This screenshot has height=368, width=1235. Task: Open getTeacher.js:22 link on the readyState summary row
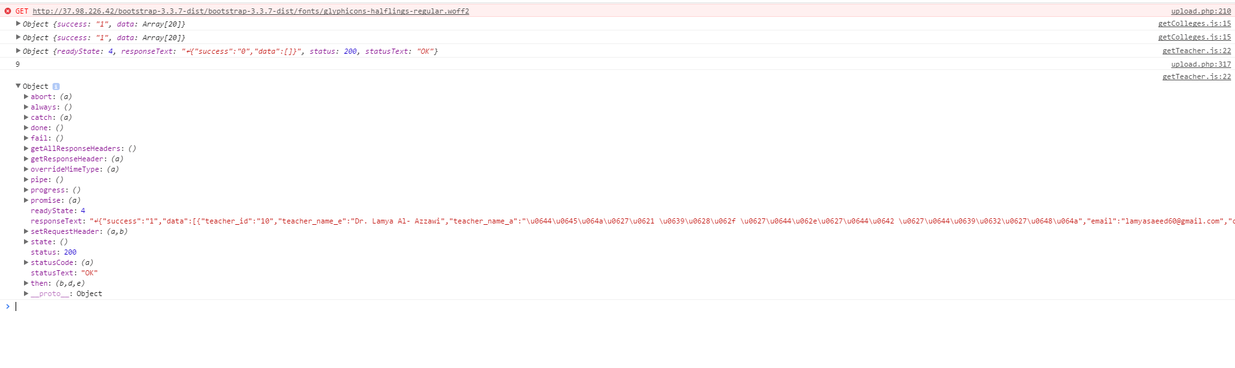(x=1196, y=51)
